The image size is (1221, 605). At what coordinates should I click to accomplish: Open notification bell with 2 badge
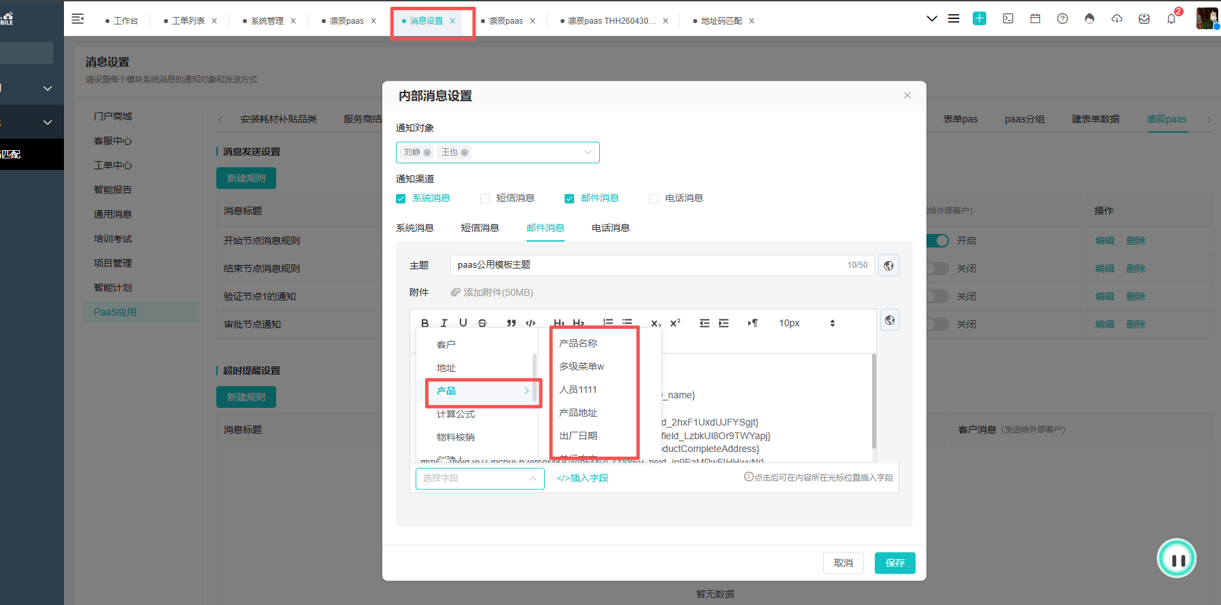click(x=1171, y=18)
